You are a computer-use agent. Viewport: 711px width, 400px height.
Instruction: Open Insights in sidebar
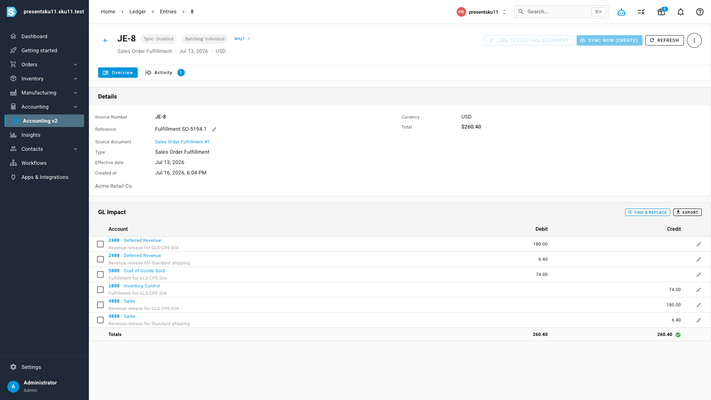(x=44, y=135)
